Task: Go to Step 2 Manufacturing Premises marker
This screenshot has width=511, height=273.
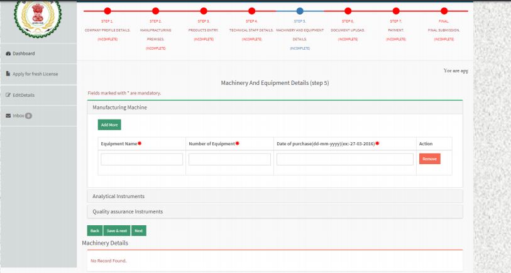Action: pyautogui.click(x=155, y=11)
